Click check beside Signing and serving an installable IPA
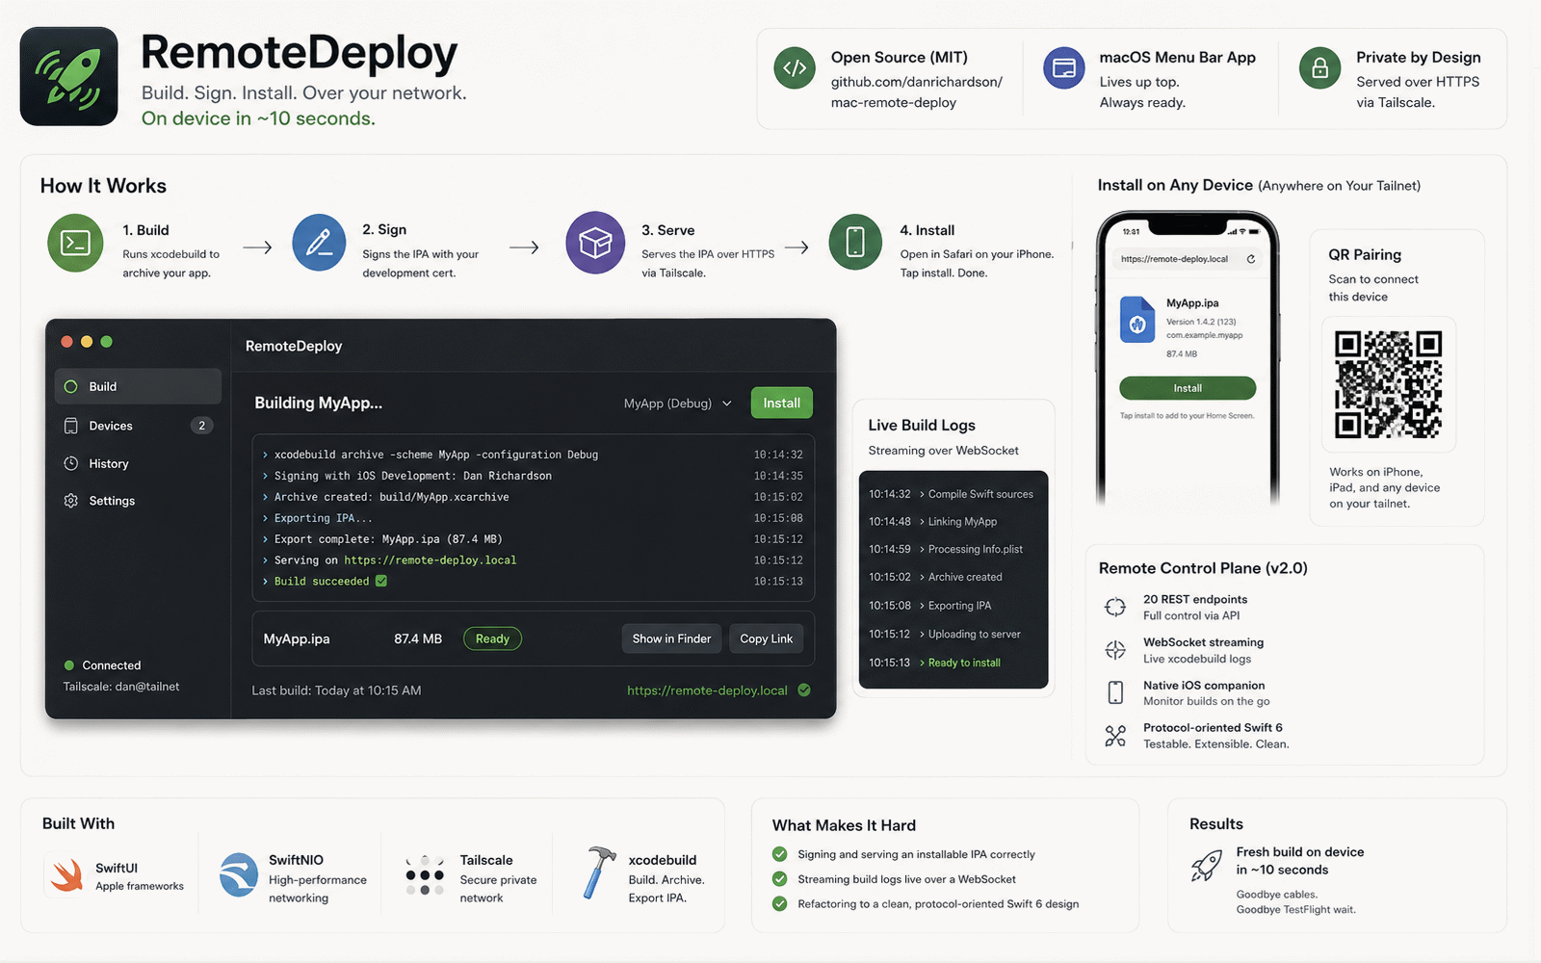1541x963 pixels. coord(780,854)
